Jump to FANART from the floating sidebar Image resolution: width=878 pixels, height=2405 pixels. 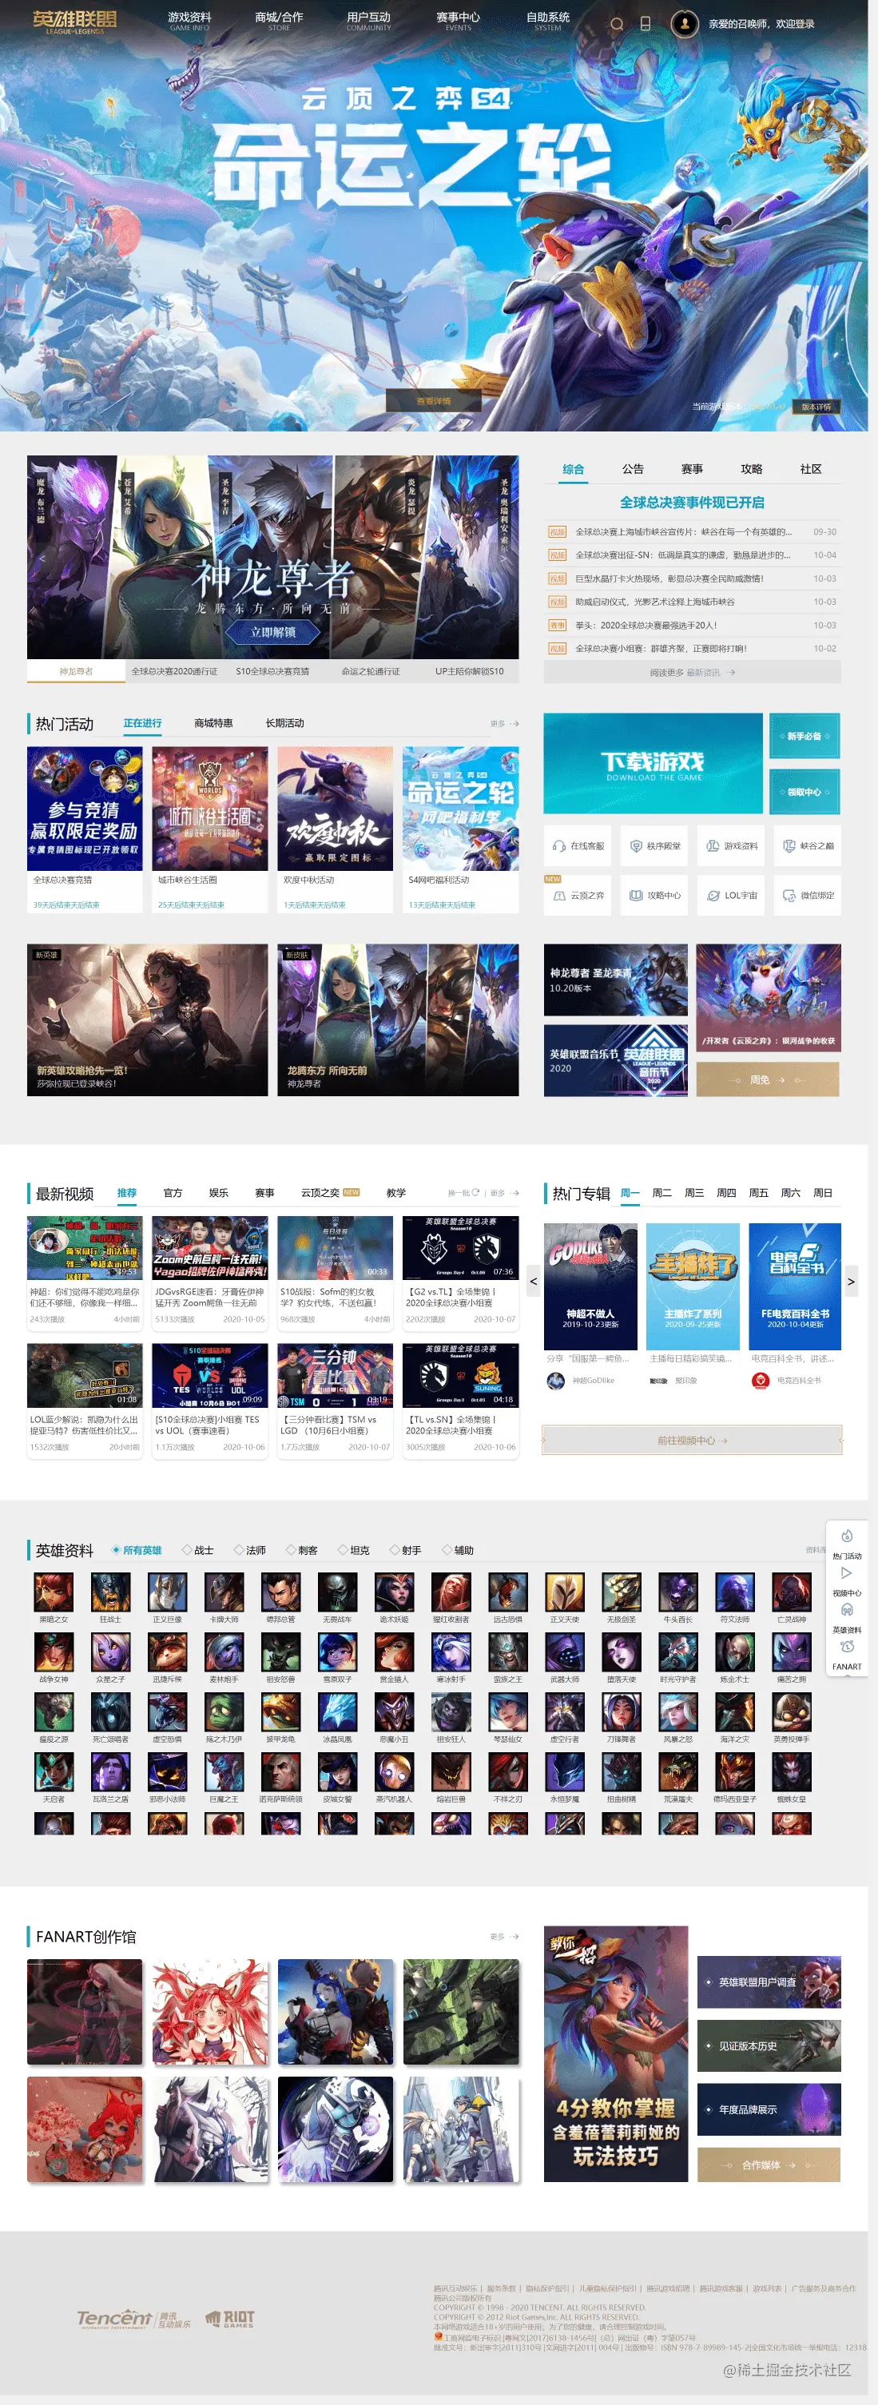click(x=847, y=1655)
